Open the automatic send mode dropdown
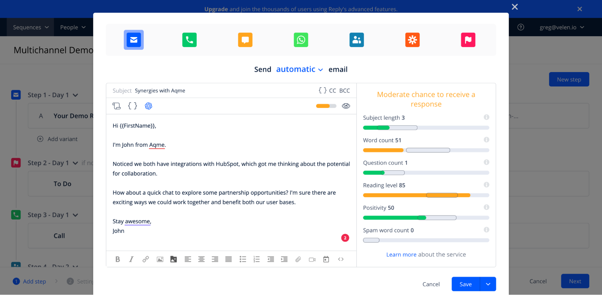Viewport: 602px width, 295px height. (x=300, y=69)
